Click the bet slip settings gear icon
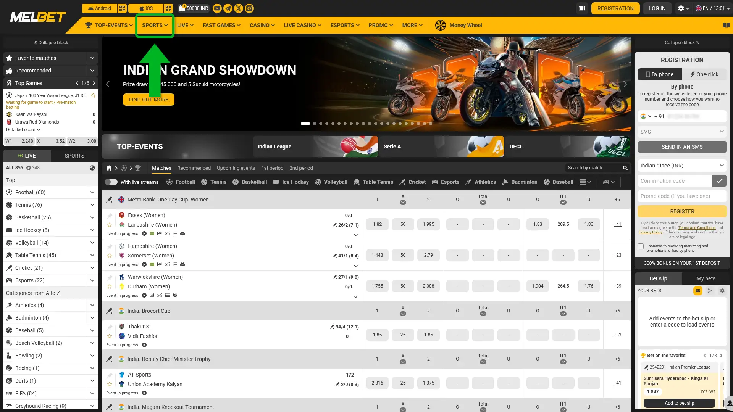The image size is (733, 412). (722, 291)
